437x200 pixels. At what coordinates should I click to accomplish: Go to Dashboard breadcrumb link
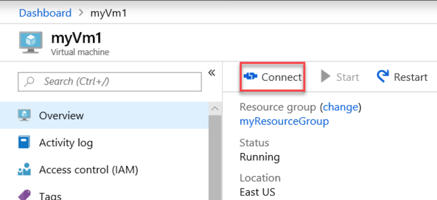click(x=45, y=13)
